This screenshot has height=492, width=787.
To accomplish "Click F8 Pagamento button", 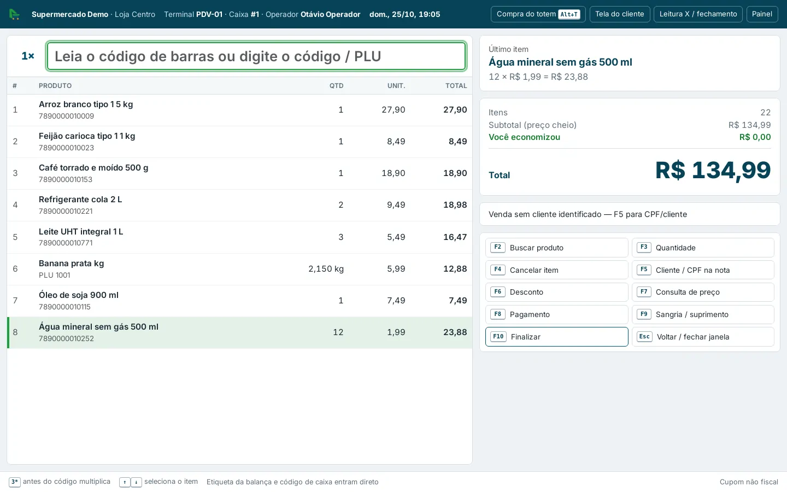I will [556, 314].
